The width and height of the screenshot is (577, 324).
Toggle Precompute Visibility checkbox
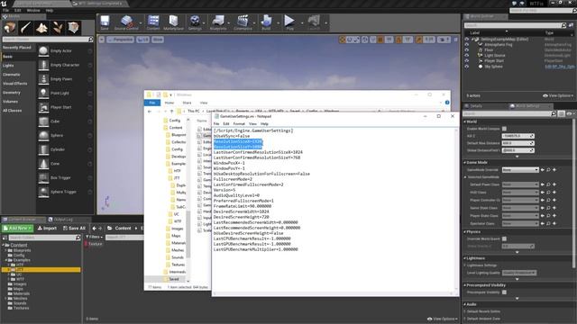(x=504, y=292)
